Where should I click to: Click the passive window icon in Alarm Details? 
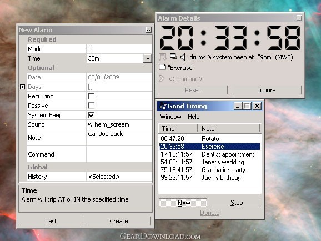(173, 56)
